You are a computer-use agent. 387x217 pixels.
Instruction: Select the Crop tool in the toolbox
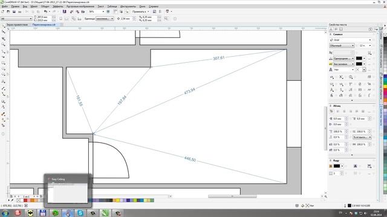(3, 39)
